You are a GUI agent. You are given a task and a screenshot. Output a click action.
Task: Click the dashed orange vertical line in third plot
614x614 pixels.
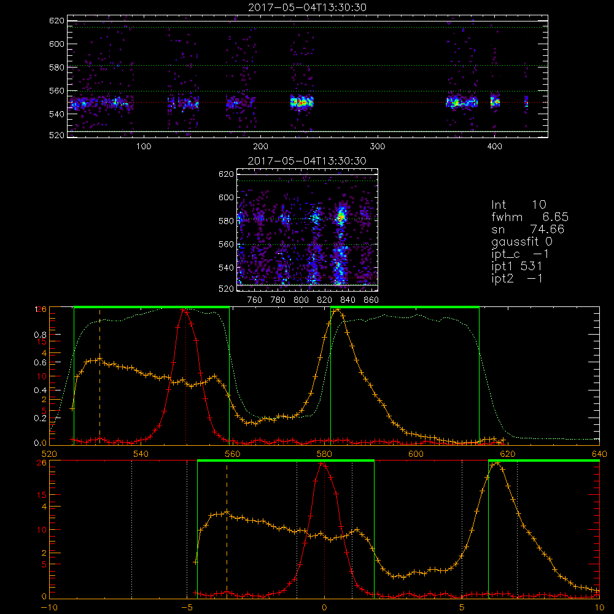click(99, 376)
